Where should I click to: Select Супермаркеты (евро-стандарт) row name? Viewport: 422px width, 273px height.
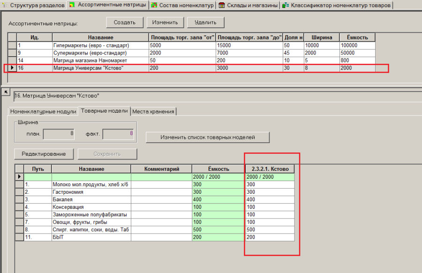point(100,53)
